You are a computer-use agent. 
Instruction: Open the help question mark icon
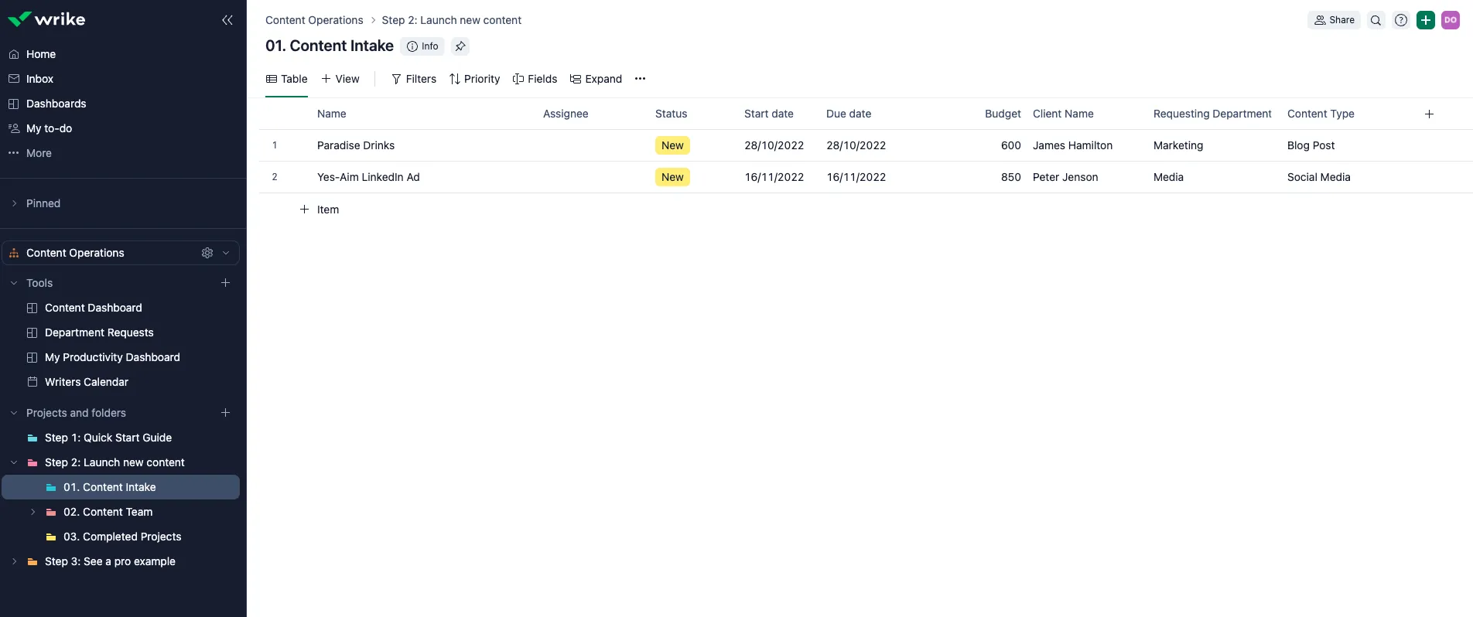tap(1401, 21)
